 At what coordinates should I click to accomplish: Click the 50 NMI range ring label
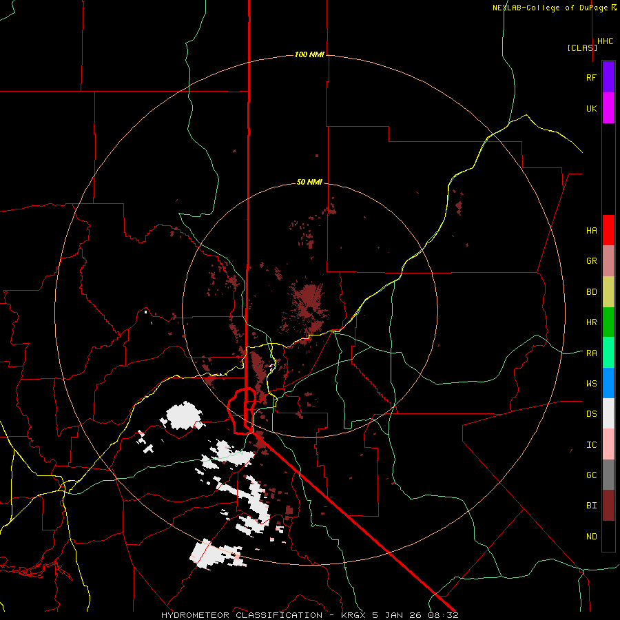[x=309, y=182]
